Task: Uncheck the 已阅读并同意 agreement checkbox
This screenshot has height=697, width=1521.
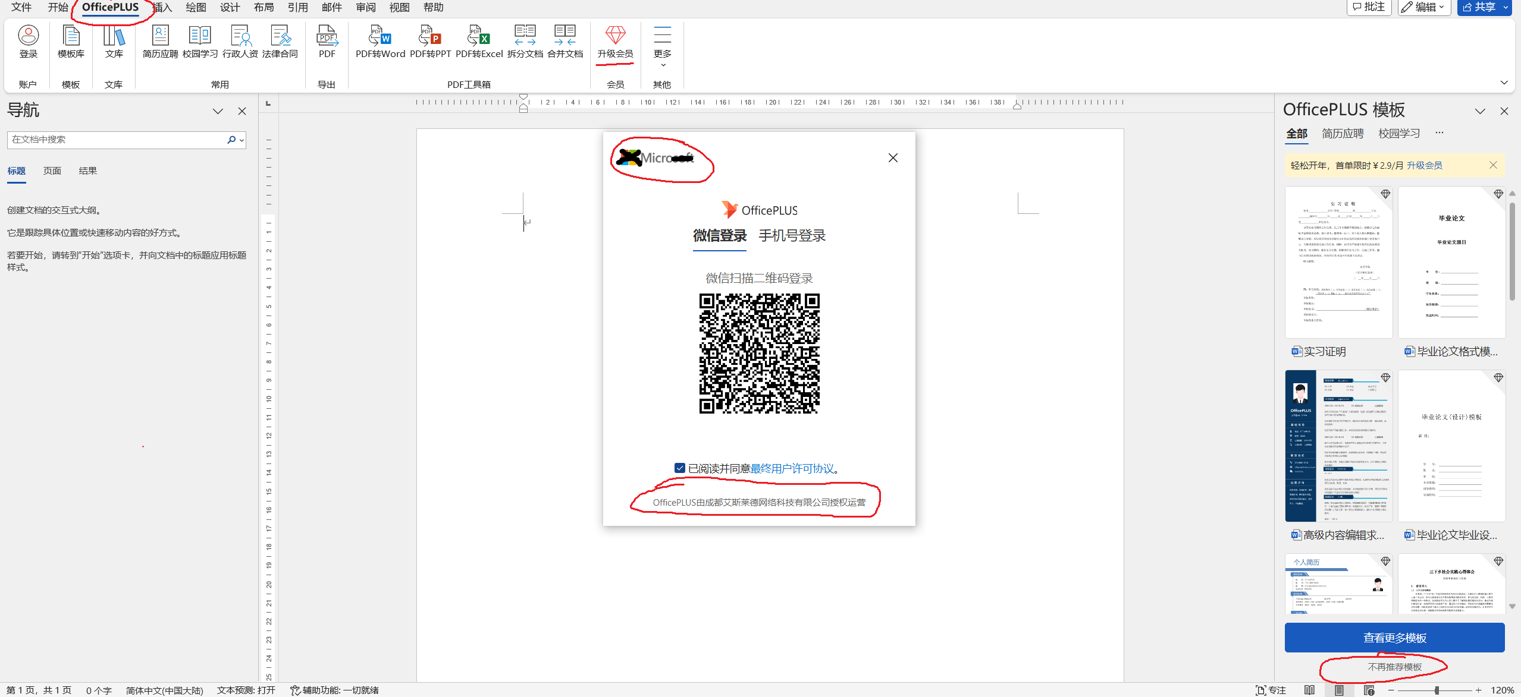Action: [680, 468]
